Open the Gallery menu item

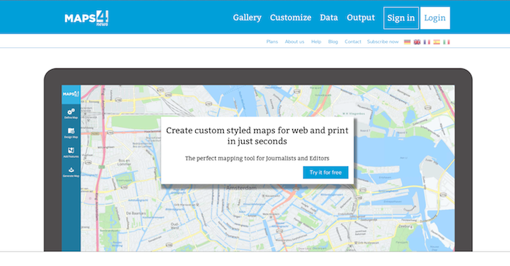point(247,17)
